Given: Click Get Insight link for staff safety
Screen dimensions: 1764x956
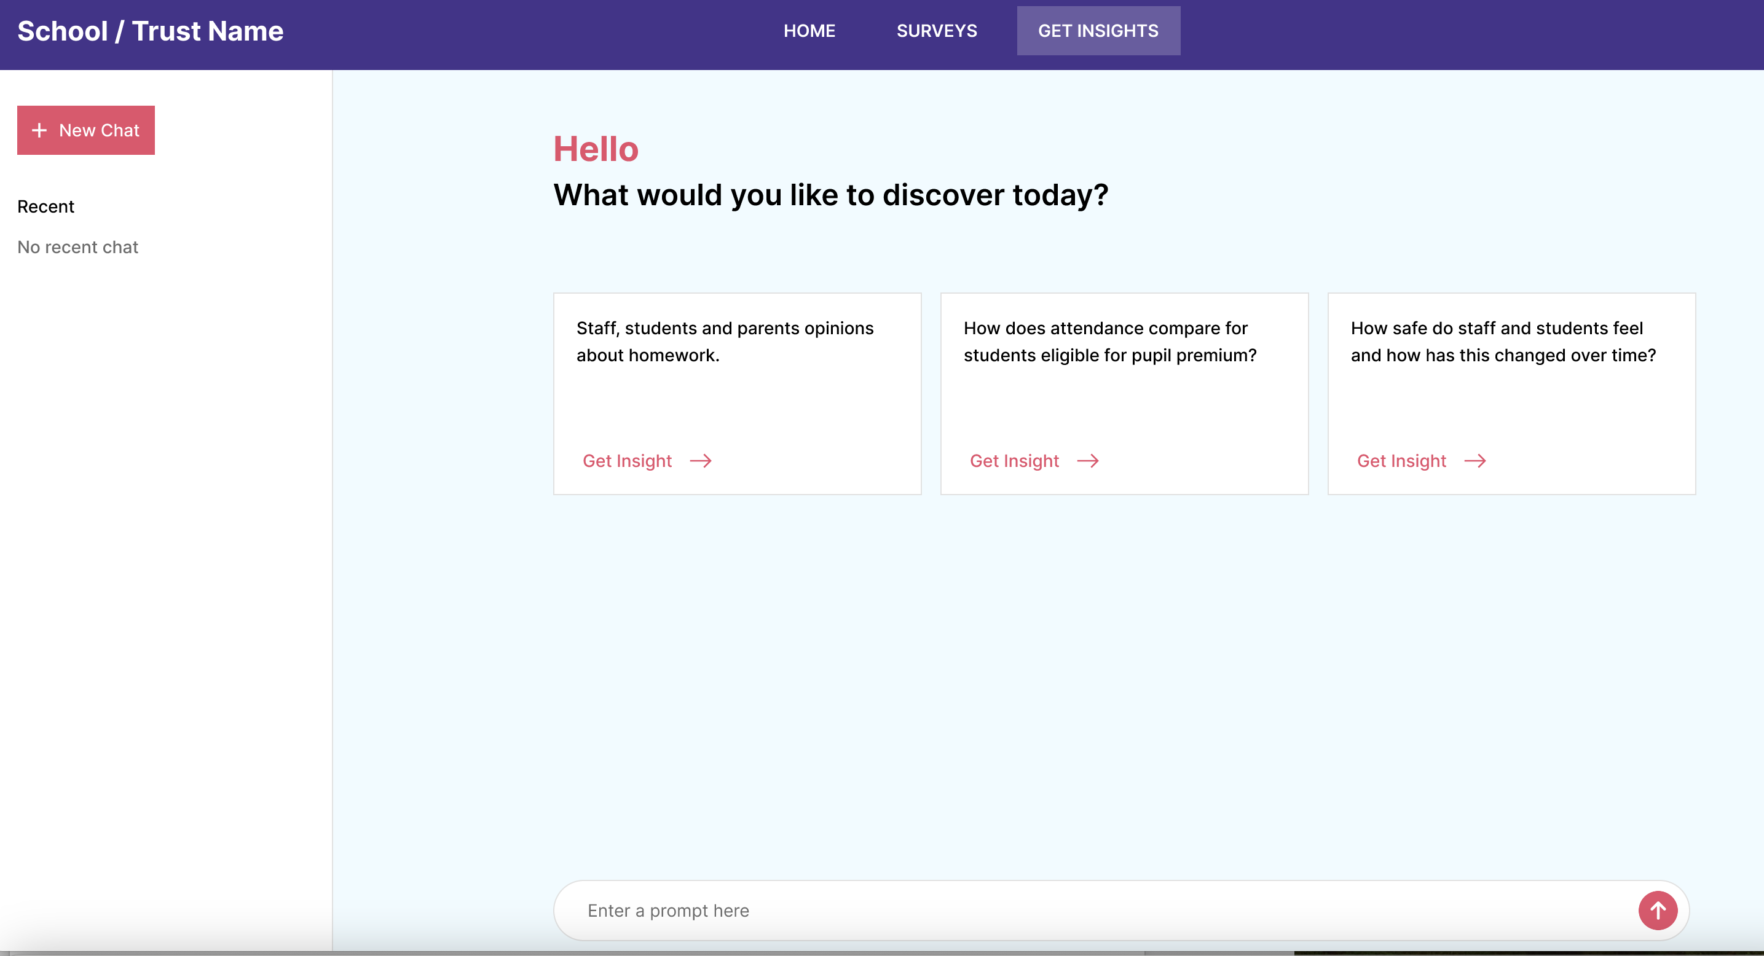Looking at the screenshot, I should pyautogui.click(x=1401, y=461).
